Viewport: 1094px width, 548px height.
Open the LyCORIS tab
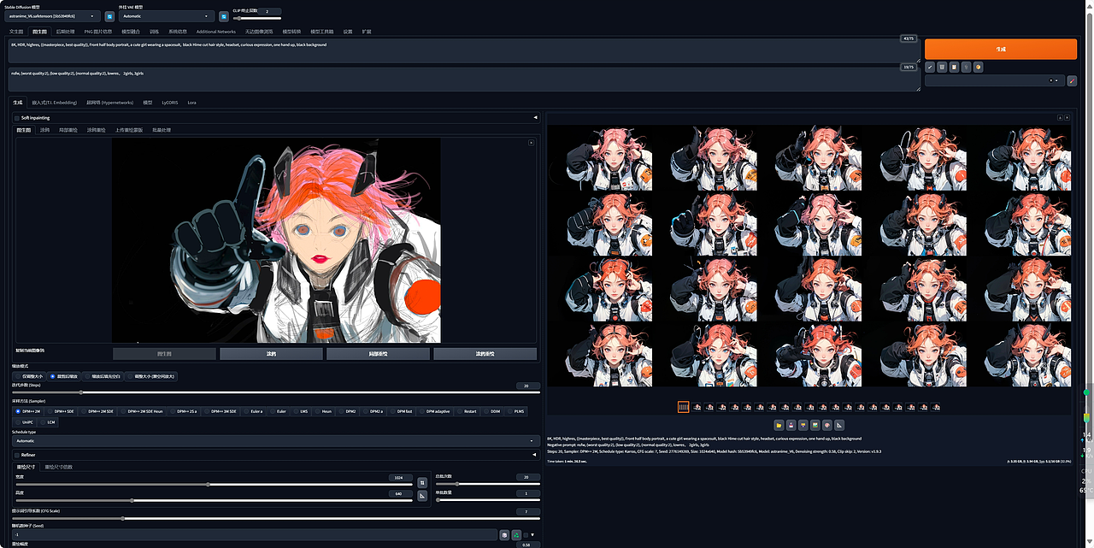click(169, 102)
